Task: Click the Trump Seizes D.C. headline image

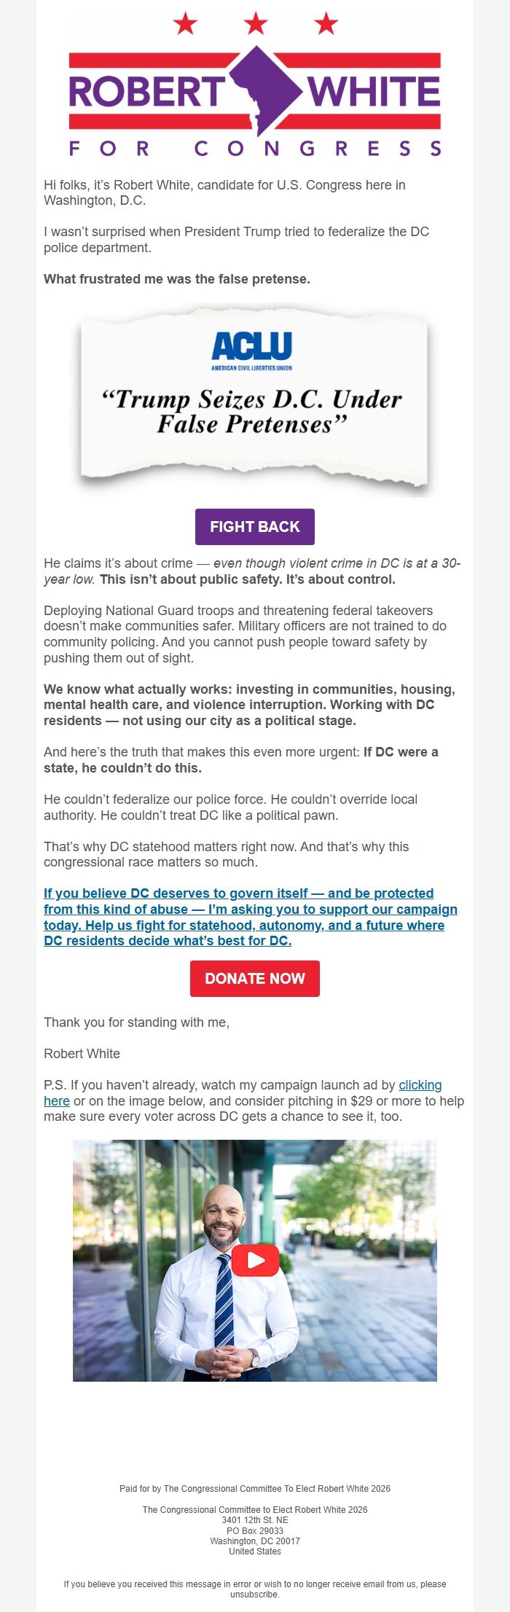Action: pyautogui.click(x=254, y=408)
